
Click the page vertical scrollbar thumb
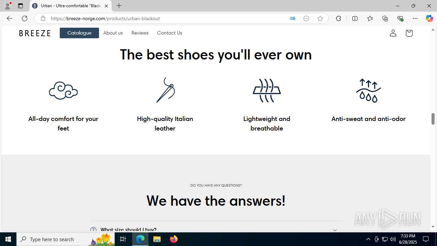[433, 119]
